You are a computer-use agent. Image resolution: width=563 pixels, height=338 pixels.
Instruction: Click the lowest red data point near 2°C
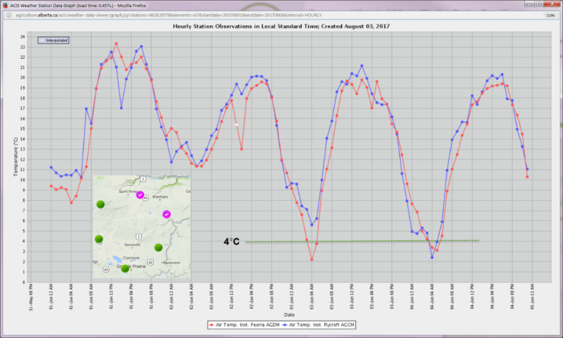[312, 259]
